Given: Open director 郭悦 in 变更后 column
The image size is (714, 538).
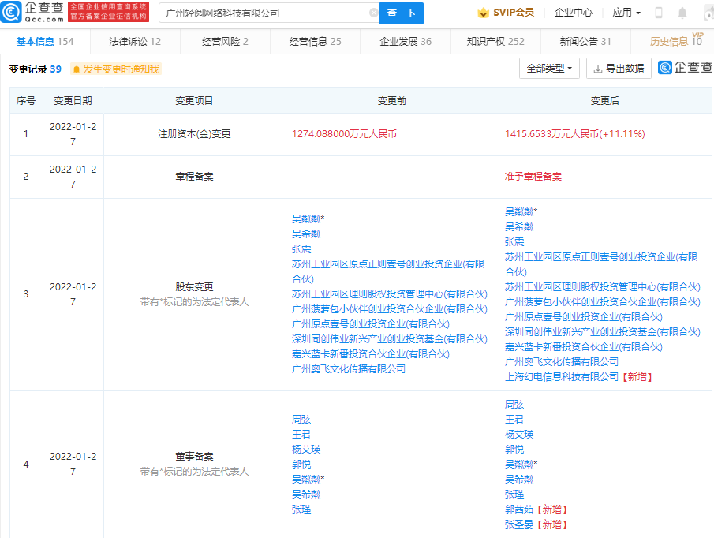Looking at the screenshot, I should point(514,449).
